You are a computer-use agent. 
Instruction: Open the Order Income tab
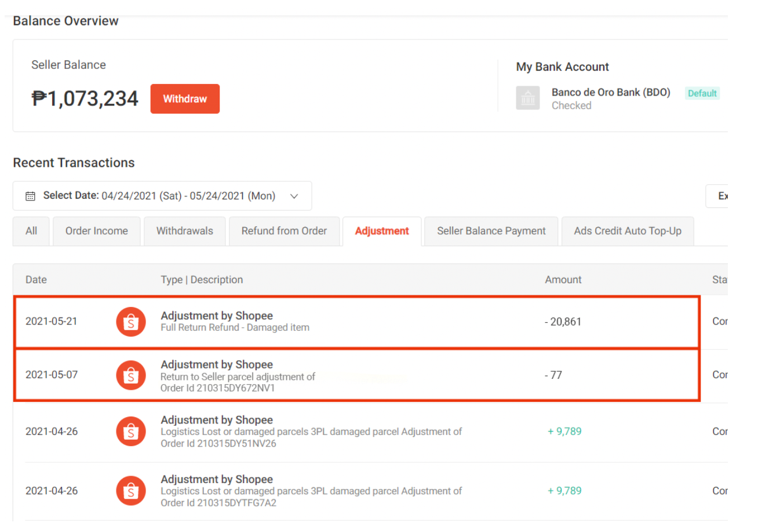96,231
